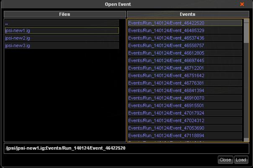Screen dimensions: 253x168
Task: Close the Open Event dialog with X
Action: 242,4
